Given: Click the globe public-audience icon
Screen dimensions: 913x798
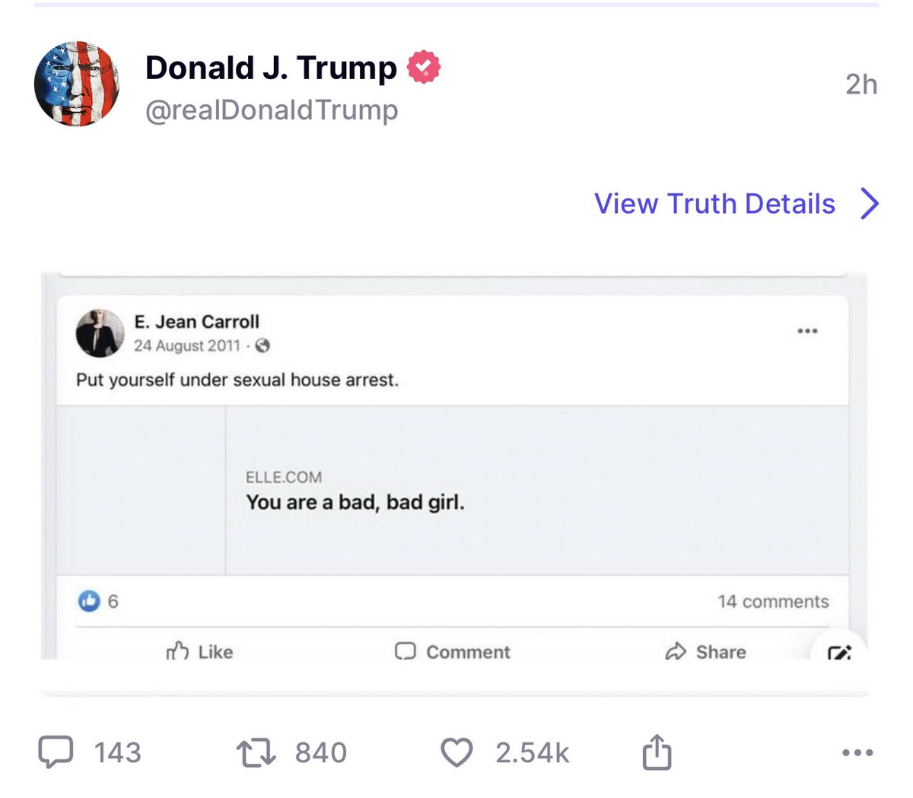Looking at the screenshot, I should click(262, 346).
